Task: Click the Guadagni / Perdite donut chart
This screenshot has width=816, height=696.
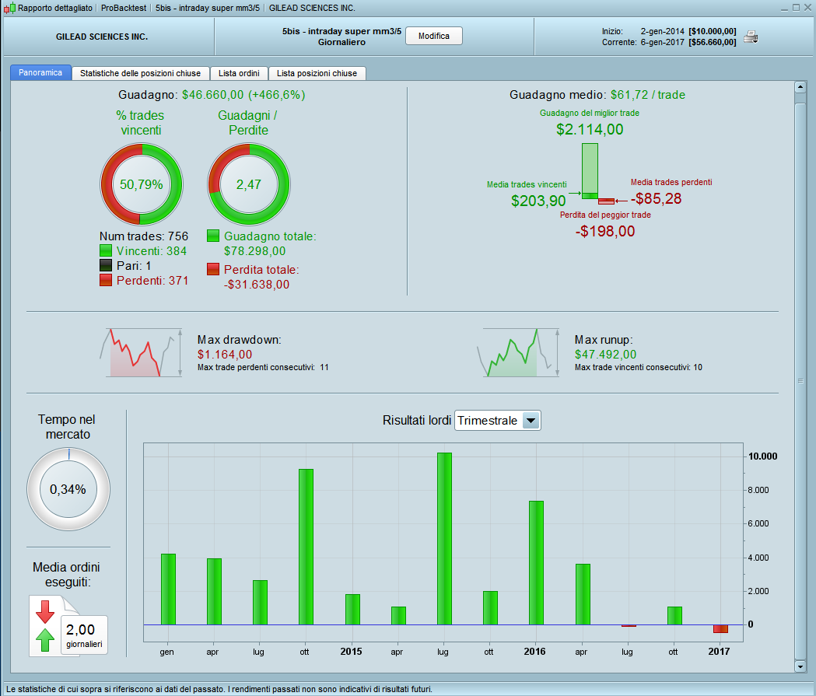Action: (x=249, y=184)
